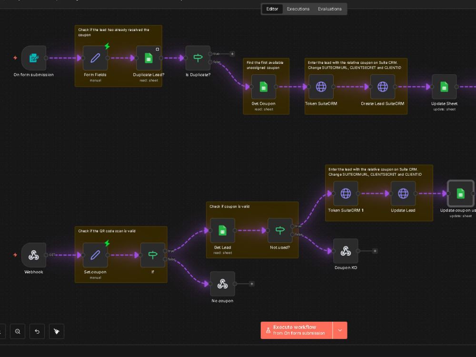The width and height of the screenshot is (476, 357).
Task: Switch to the Editor tab
Action: (x=272, y=9)
